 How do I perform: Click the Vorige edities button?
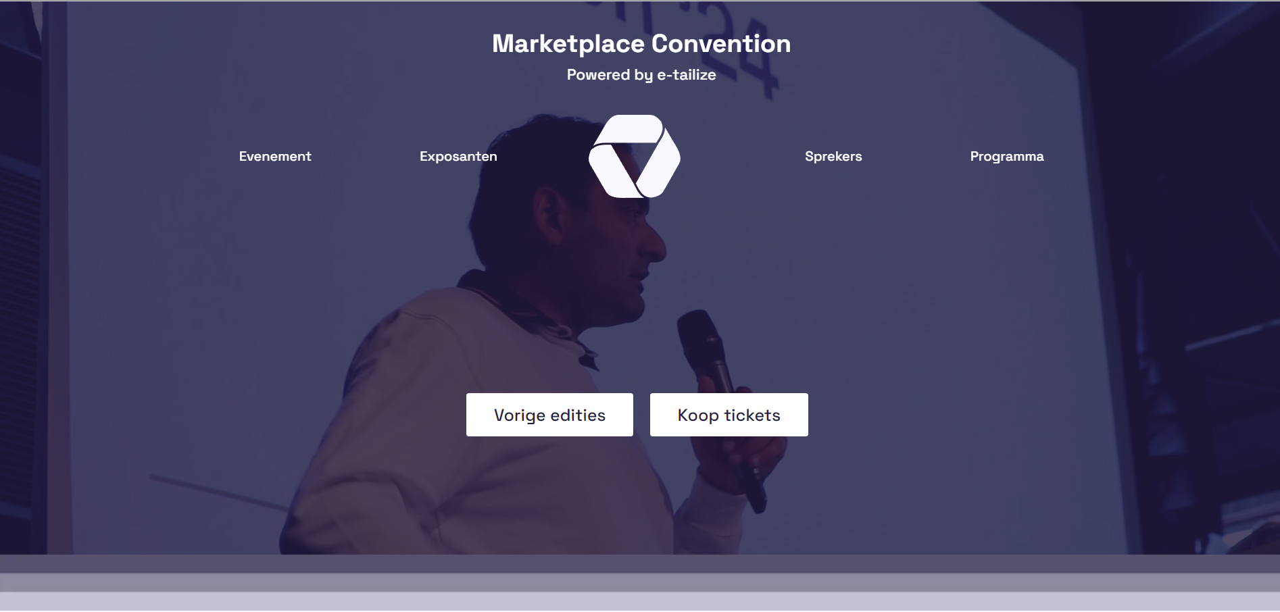[549, 415]
